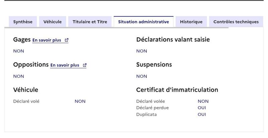
Task: Select the Titulaire et Titre tab
Action: click(90, 22)
